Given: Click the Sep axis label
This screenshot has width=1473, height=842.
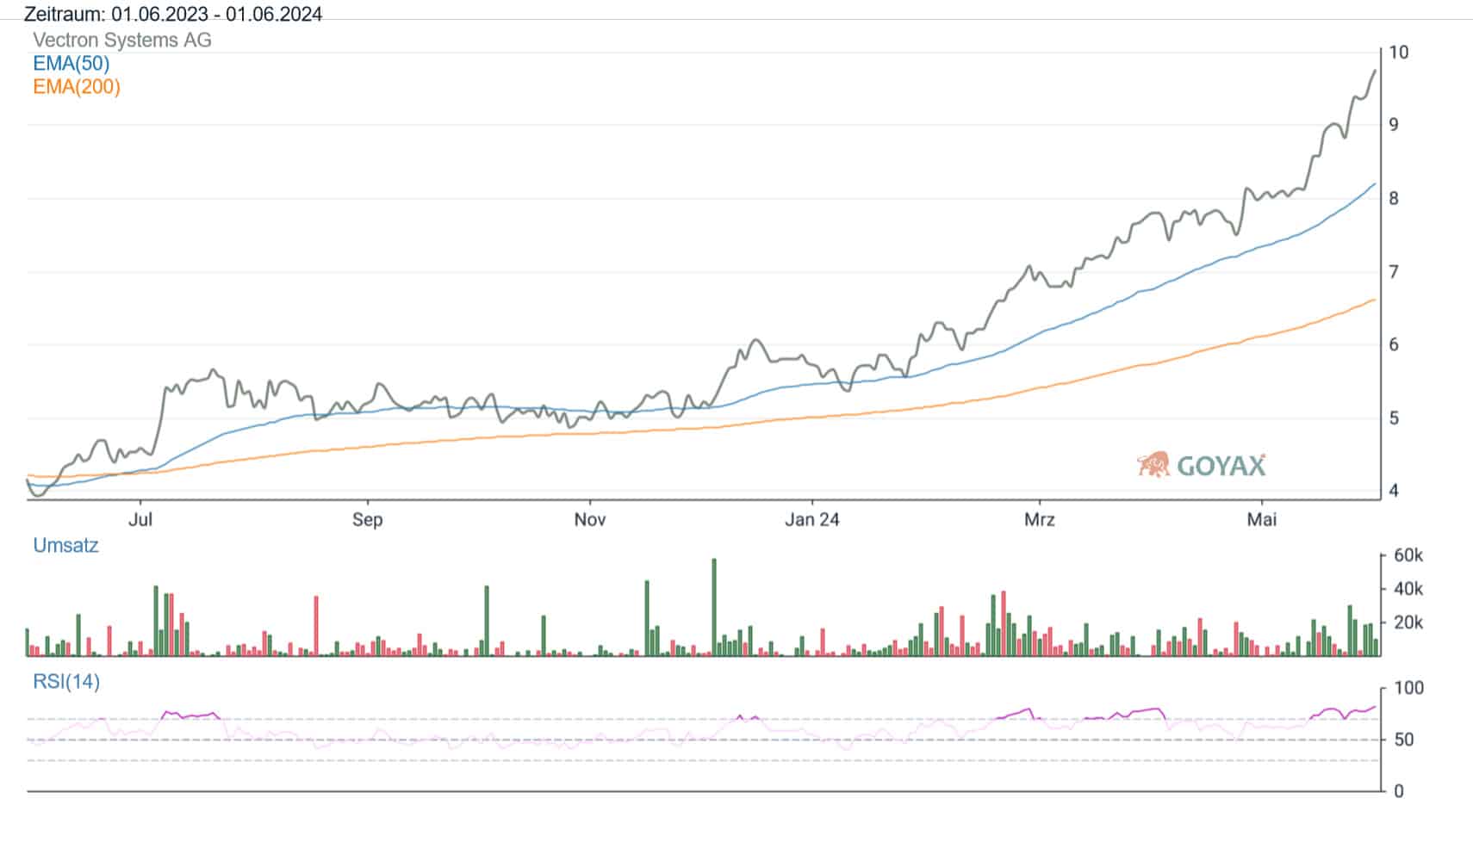Looking at the screenshot, I should click(367, 519).
